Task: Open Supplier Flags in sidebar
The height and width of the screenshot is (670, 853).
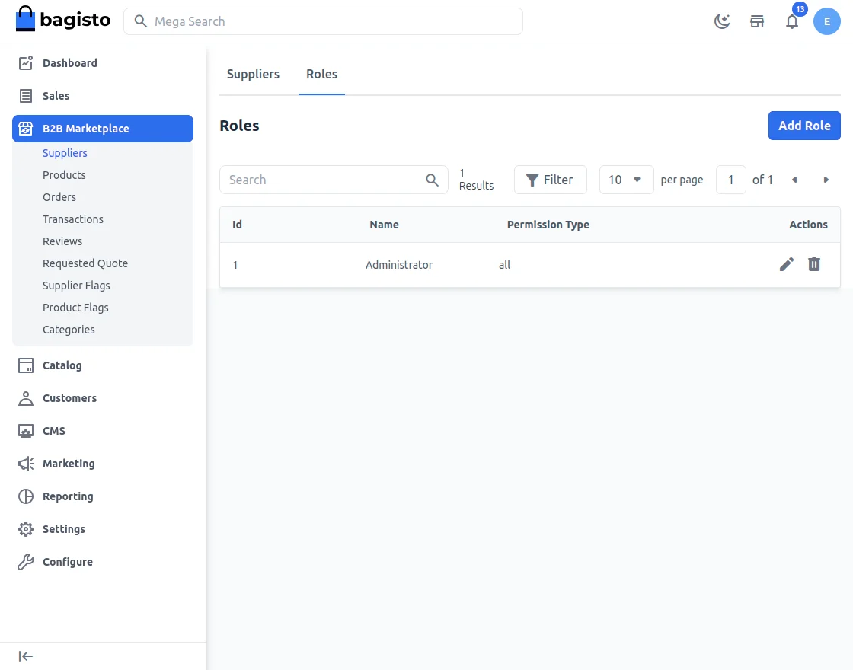Action: point(76,286)
